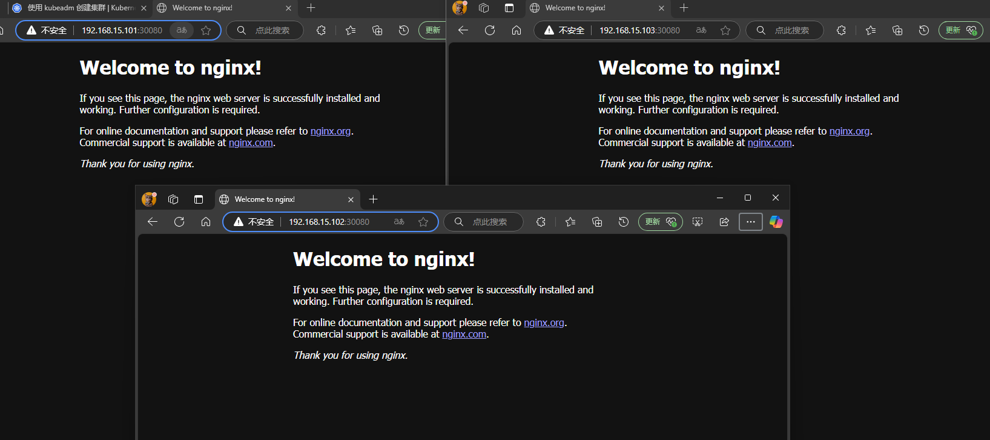Click 更新 button in the front window
Screen dimensions: 990x440
click(661, 222)
